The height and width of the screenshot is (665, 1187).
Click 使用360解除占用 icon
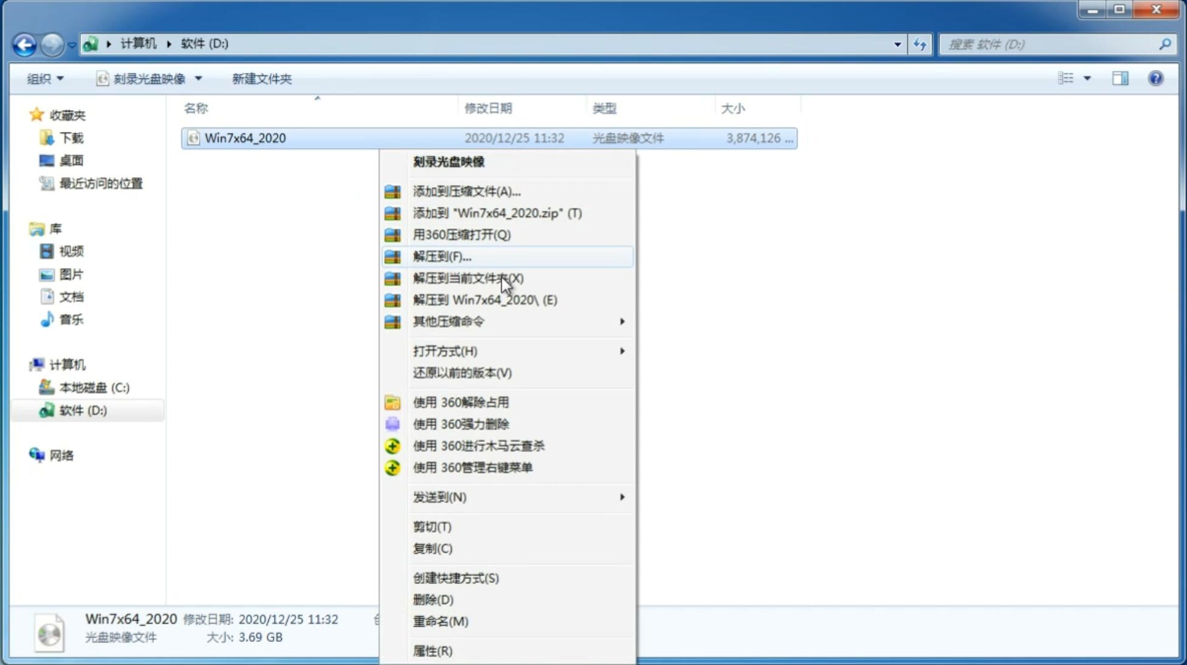pyautogui.click(x=391, y=402)
